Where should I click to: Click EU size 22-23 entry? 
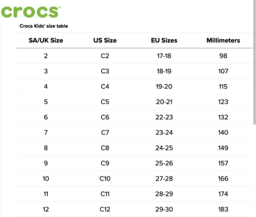164,117
